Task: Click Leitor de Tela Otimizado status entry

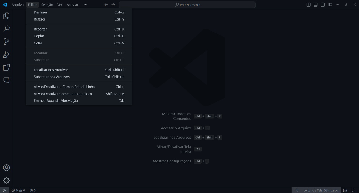Action: pyautogui.click(x=321, y=190)
